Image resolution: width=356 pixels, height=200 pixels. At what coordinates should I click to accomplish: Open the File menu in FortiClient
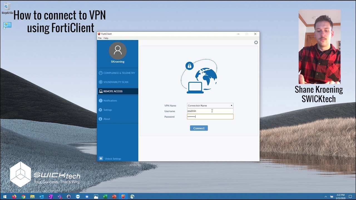tap(100, 38)
